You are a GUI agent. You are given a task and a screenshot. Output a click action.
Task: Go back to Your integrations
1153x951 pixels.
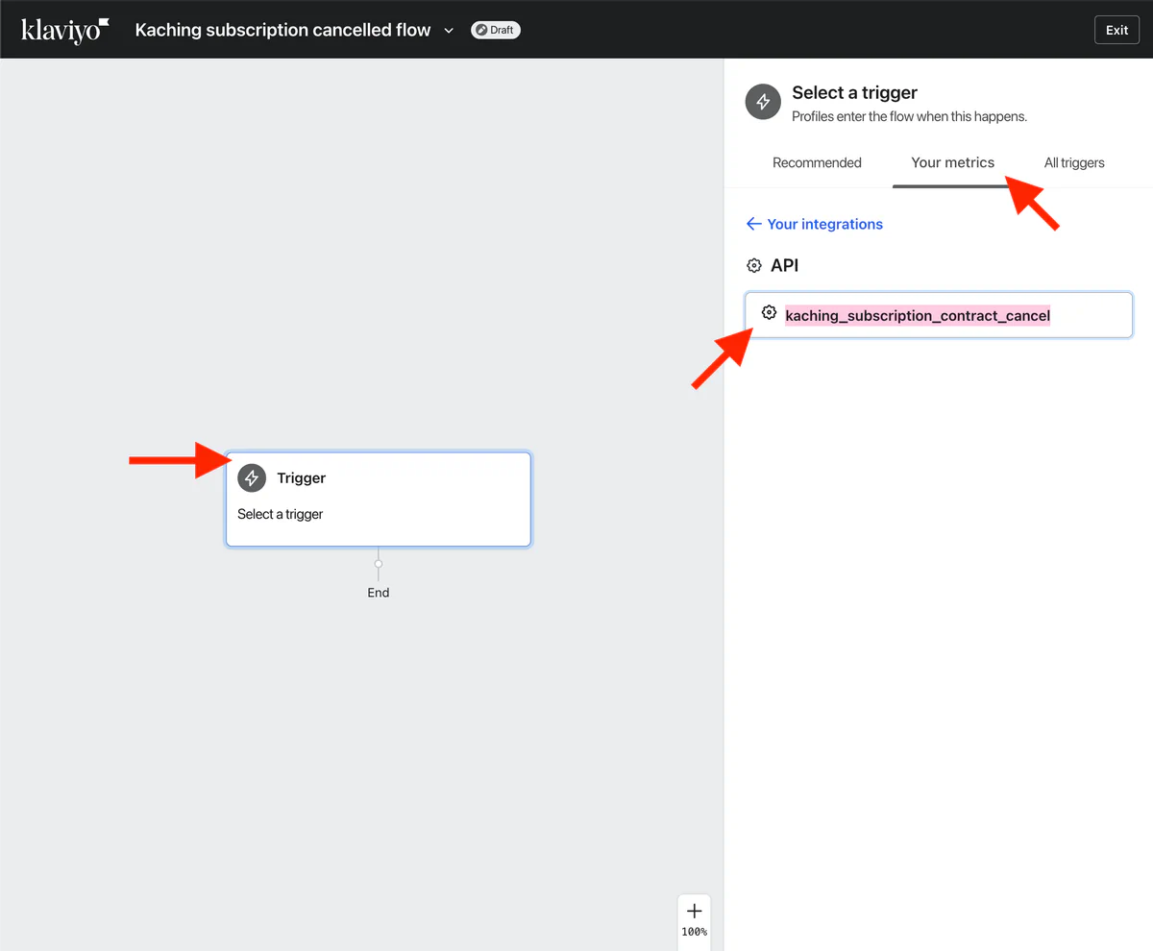coord(815,224)
